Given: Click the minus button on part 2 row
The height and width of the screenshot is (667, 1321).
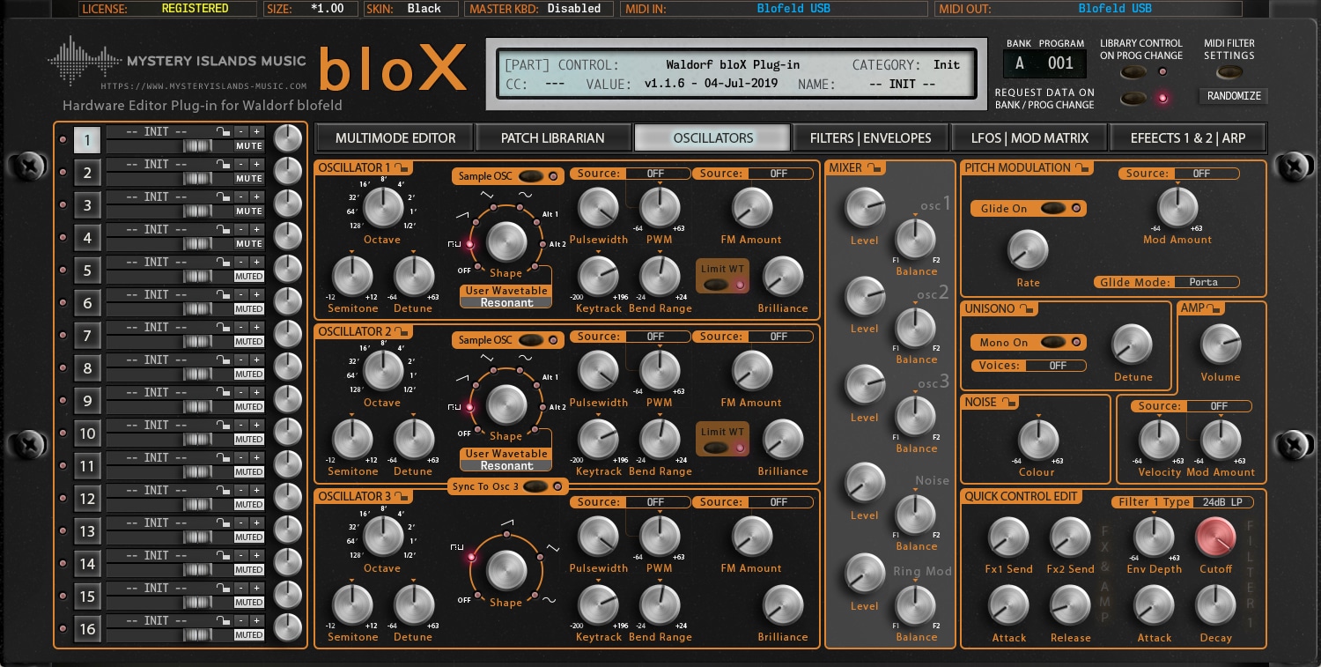Looking at the screenshot, I should coord(240,164).
